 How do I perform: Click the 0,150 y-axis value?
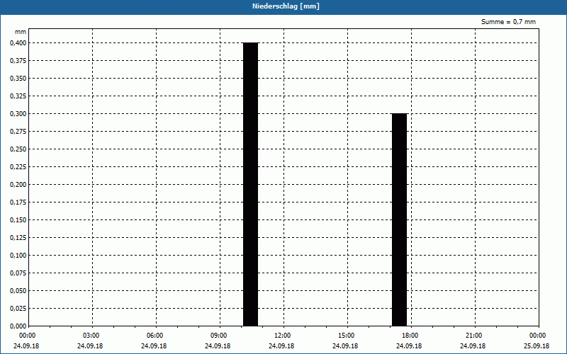[18, 220]
